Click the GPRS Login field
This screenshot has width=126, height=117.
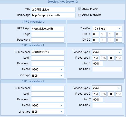[x=48, y=34]
